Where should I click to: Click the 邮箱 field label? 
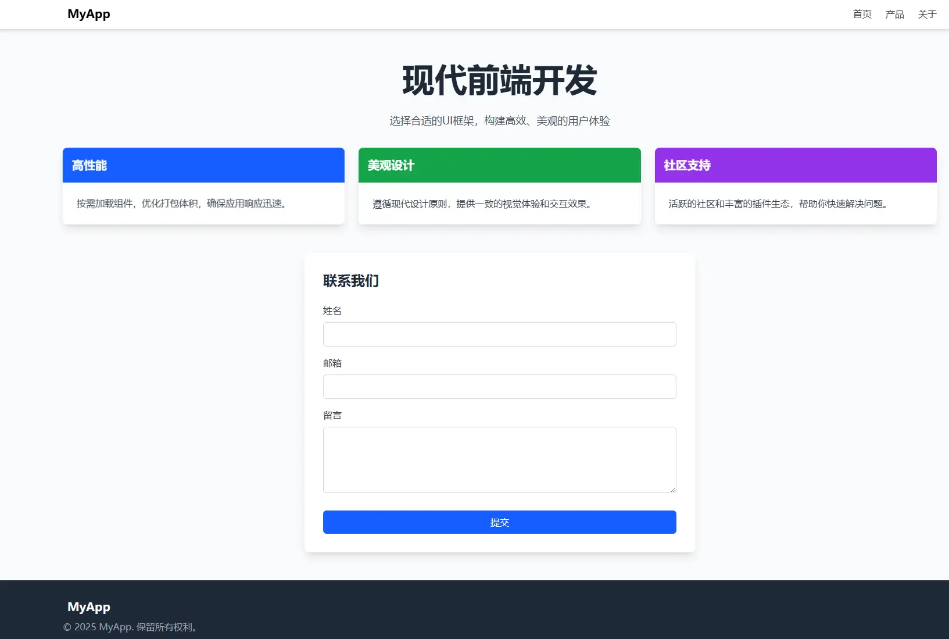pos(332,363)
